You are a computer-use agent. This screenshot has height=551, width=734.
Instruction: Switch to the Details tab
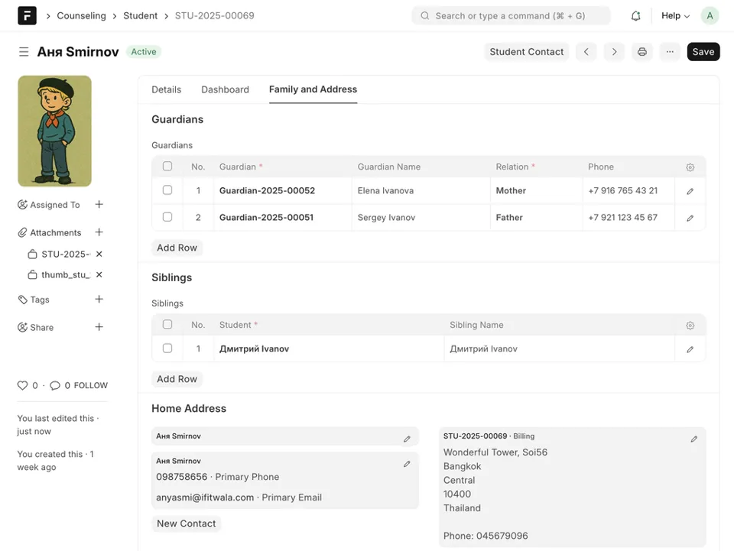pyautogui.click(x=166, y=89)
